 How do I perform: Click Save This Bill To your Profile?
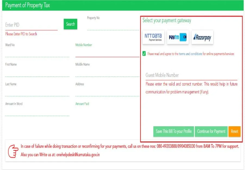173,131
